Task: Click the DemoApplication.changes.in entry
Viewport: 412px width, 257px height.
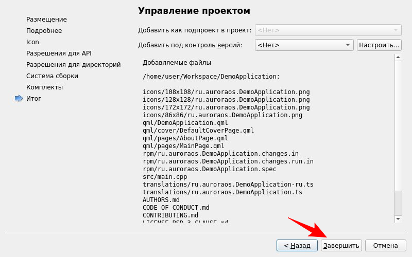Action: (x=221, y=153)
